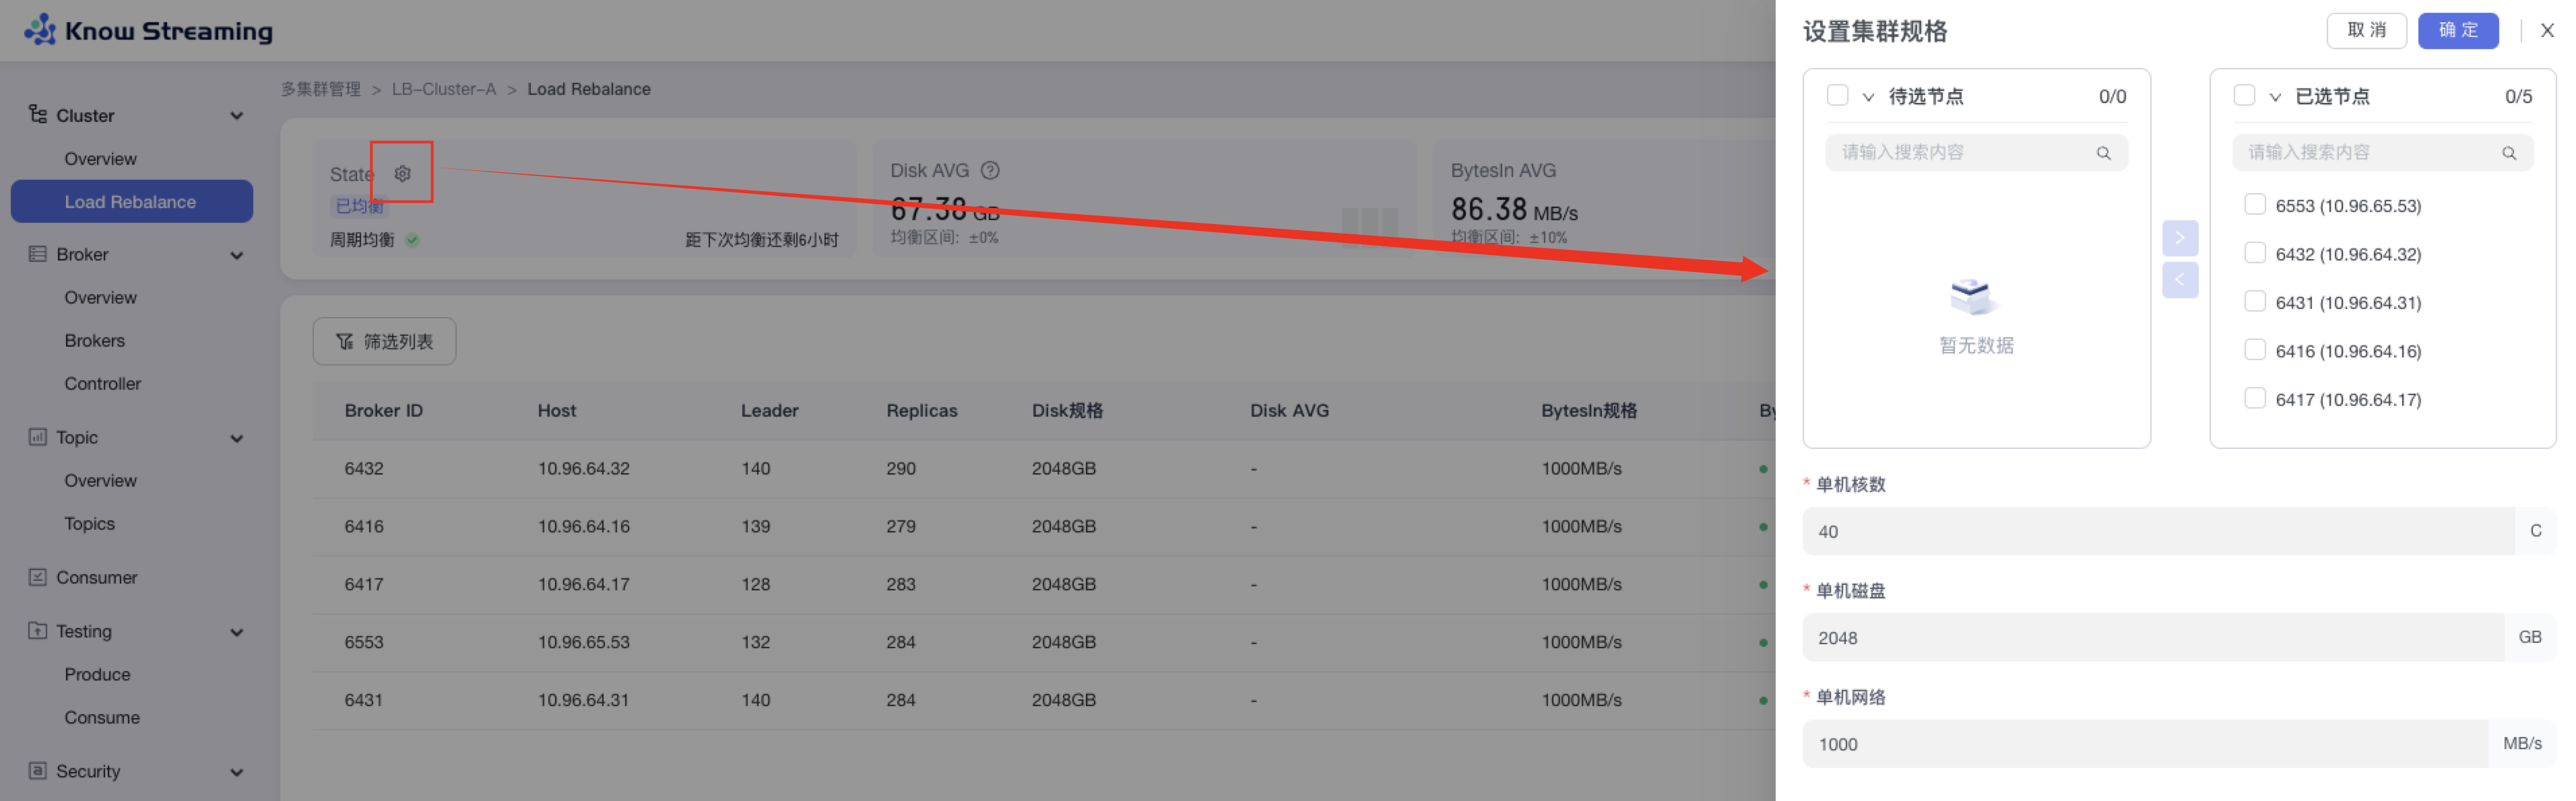Image resolution: width=2576 pixels, height=801 pixels.
Task: Click search icon in 待选节点 panel
Action: [2103, 153]
